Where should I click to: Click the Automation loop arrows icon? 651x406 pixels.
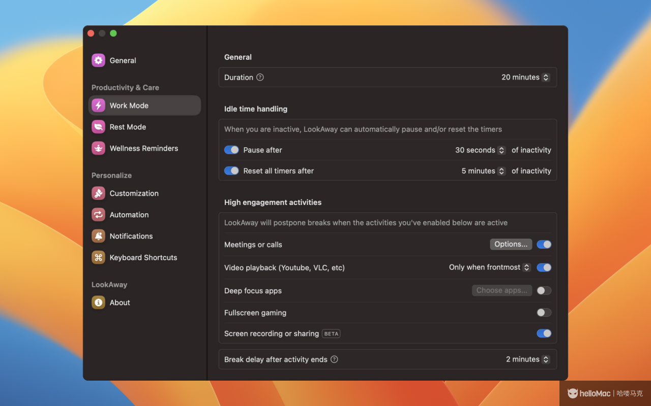click(x=98, y=215)
